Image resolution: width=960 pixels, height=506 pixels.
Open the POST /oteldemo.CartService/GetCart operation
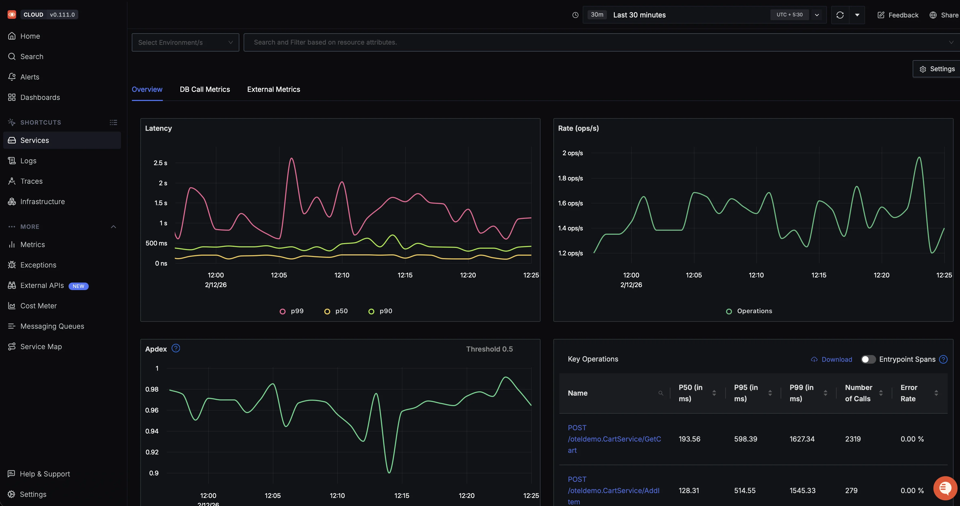(x=614, y=439)
